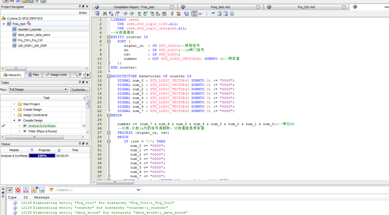Select LED_DISP:i_LED_DISP entity in hierarchy
This screenshot has height=215, width=389.
pyautogui.click(x=32, y=46)
